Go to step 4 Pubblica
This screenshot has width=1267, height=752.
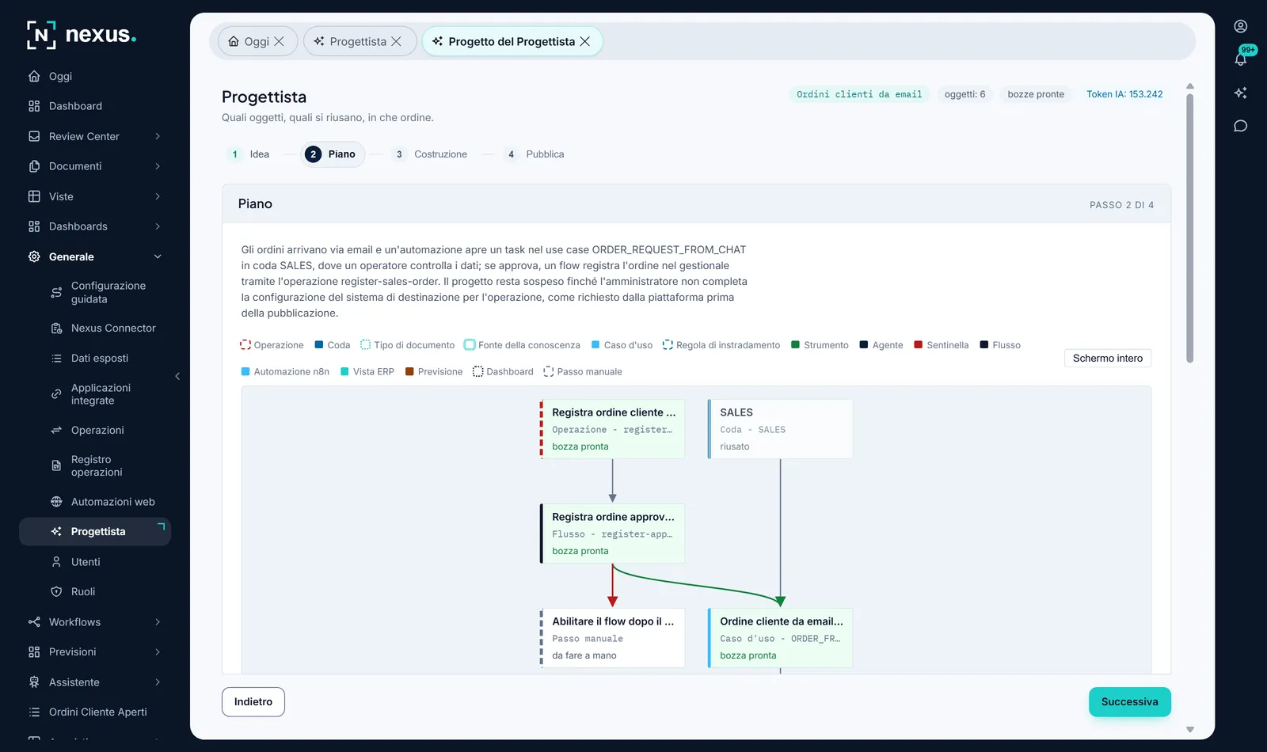pos(535,154)
